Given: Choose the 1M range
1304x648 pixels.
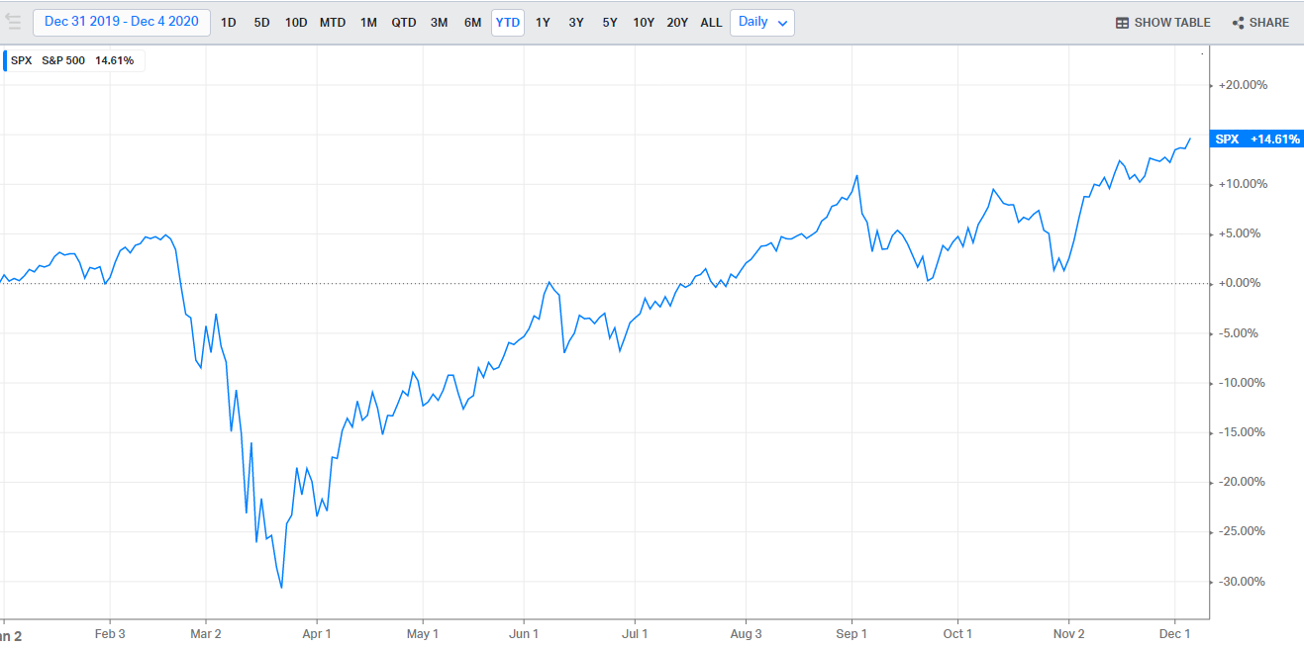Looking at the screenshot, I should click(368, 23).
